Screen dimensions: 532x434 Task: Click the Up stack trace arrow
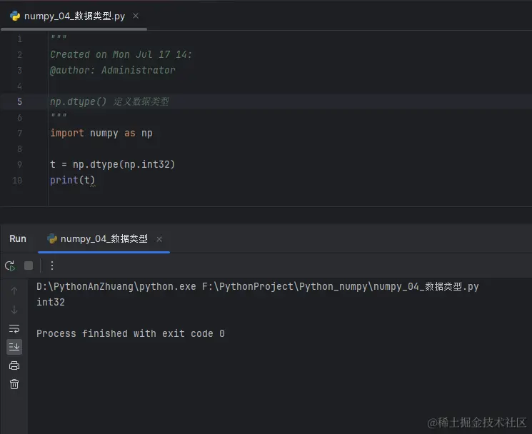(14, 291)
